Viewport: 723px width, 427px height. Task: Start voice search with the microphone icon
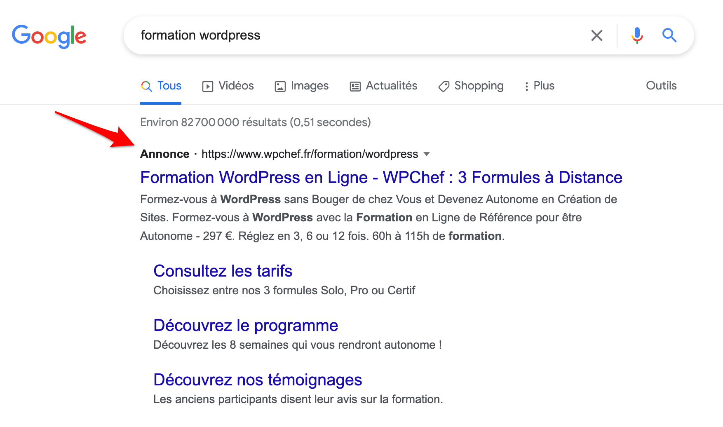point(637,35)
